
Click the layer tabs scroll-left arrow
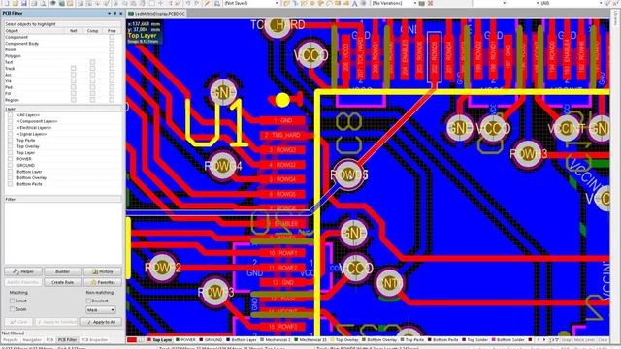pos(538,340)
